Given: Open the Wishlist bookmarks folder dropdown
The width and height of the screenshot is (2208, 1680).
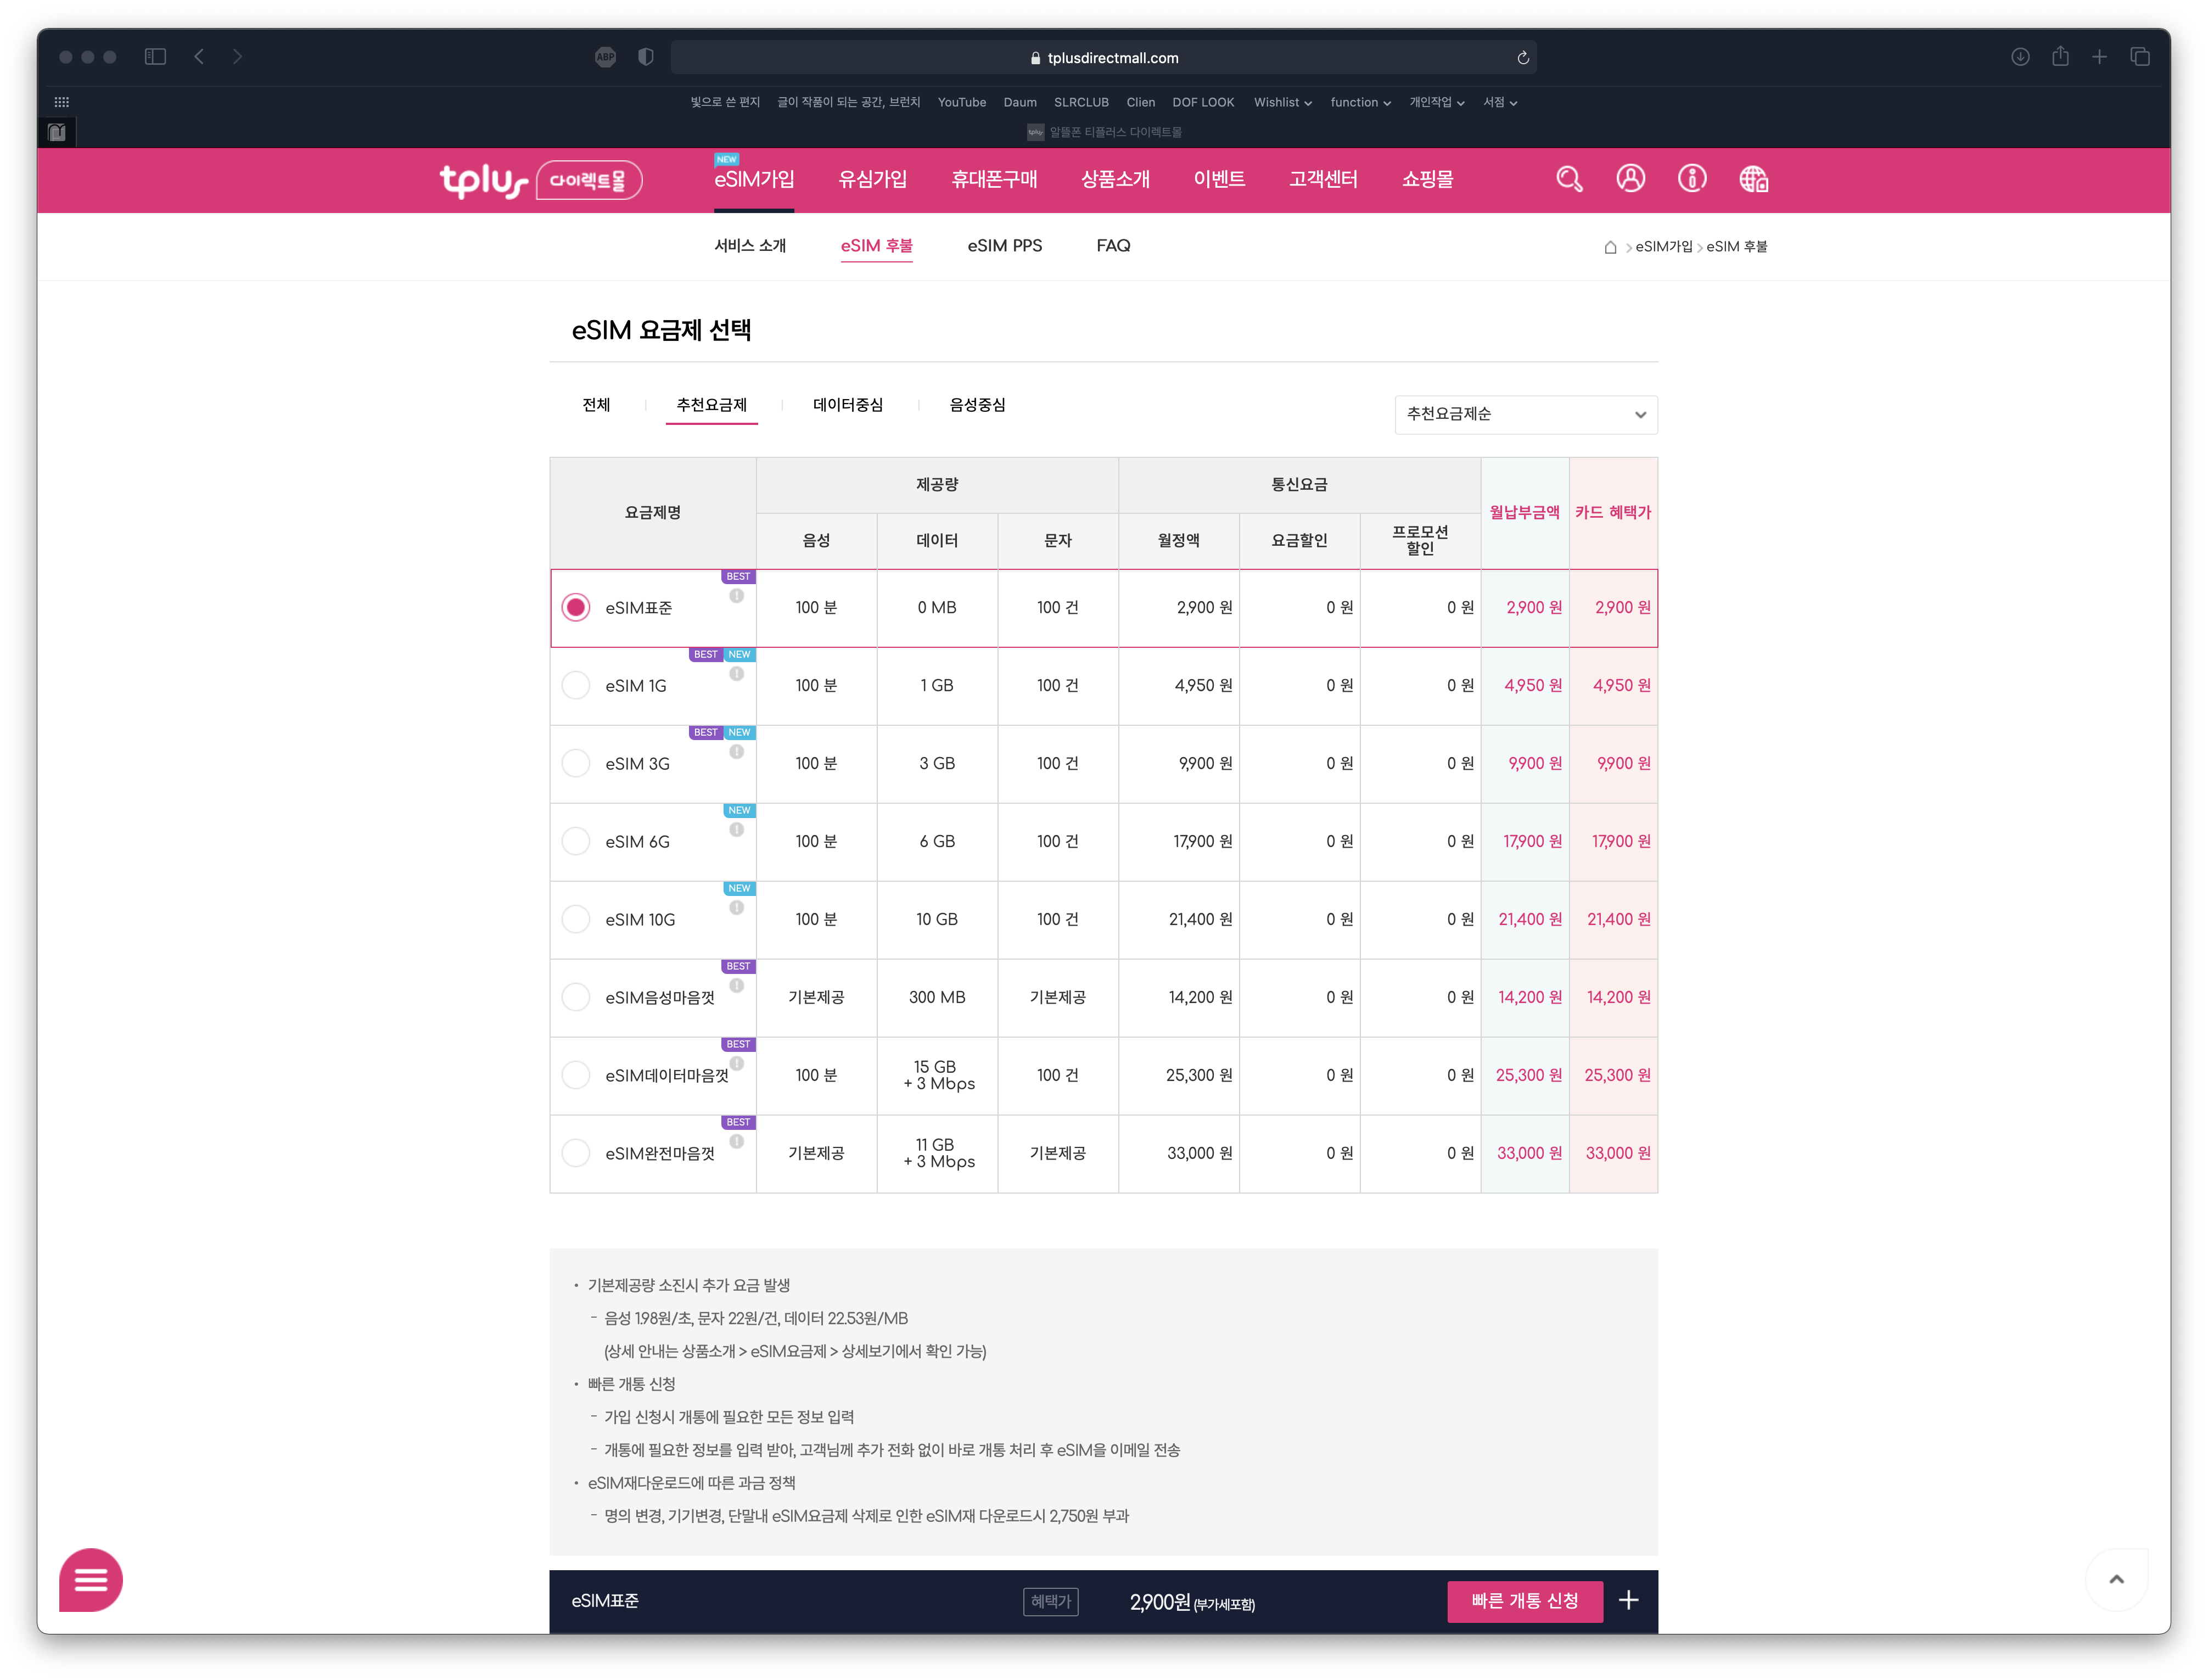Looking at the screenshot, I should pyautogui.click(x=1282, y=102).
